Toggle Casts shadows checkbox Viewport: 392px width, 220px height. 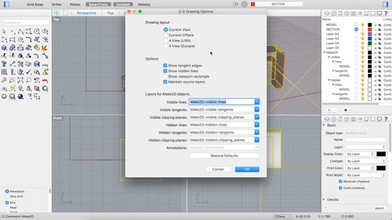pos(340,188)
